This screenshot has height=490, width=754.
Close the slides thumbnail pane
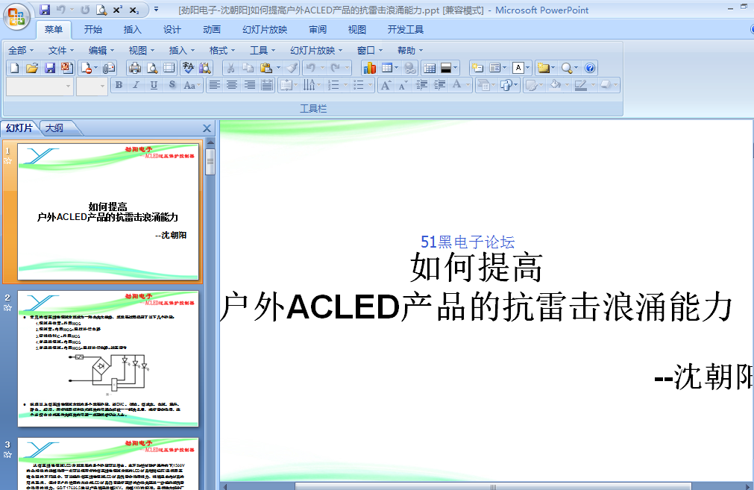[207, 128]
